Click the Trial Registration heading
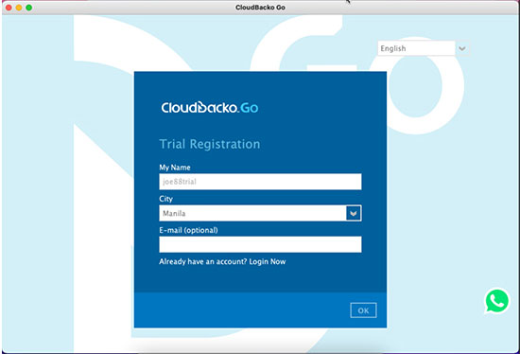This screenshot has width=520, height=354. tap(210, 144)
